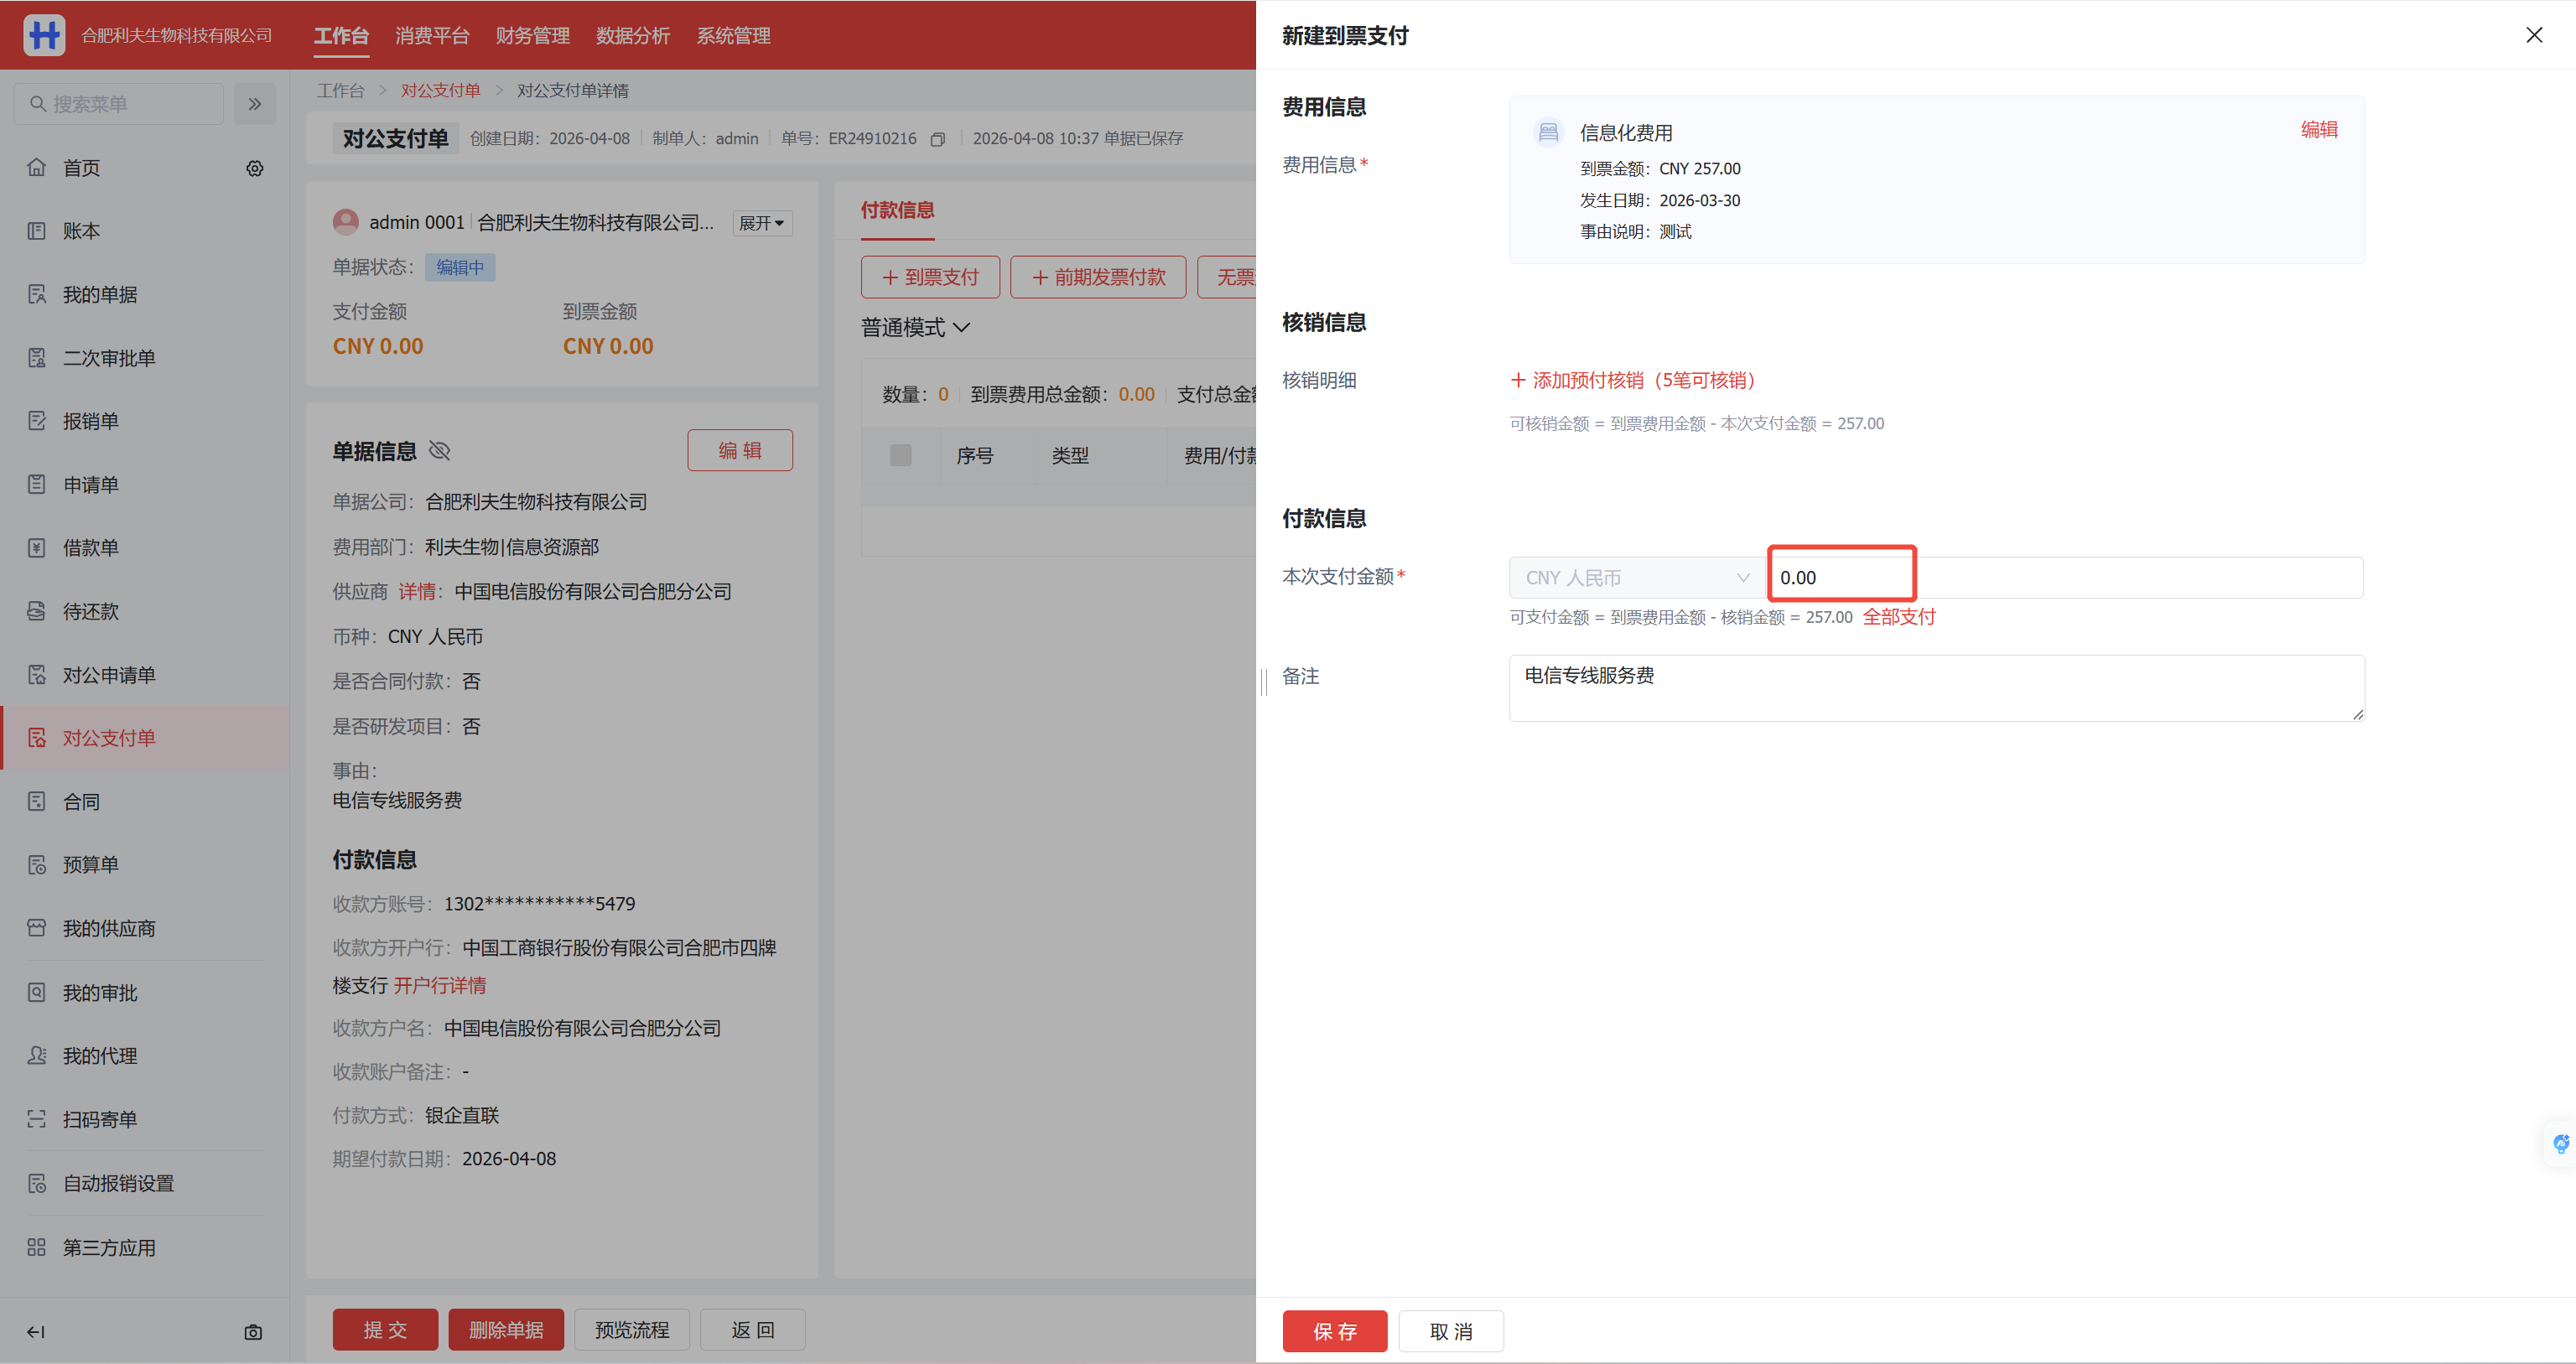Click the 保存 save button
This screenshot has height=1364, width=2576.
1334,1331
